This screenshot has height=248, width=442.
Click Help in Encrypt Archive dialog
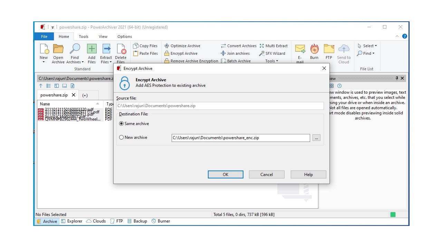coord(308,175)
